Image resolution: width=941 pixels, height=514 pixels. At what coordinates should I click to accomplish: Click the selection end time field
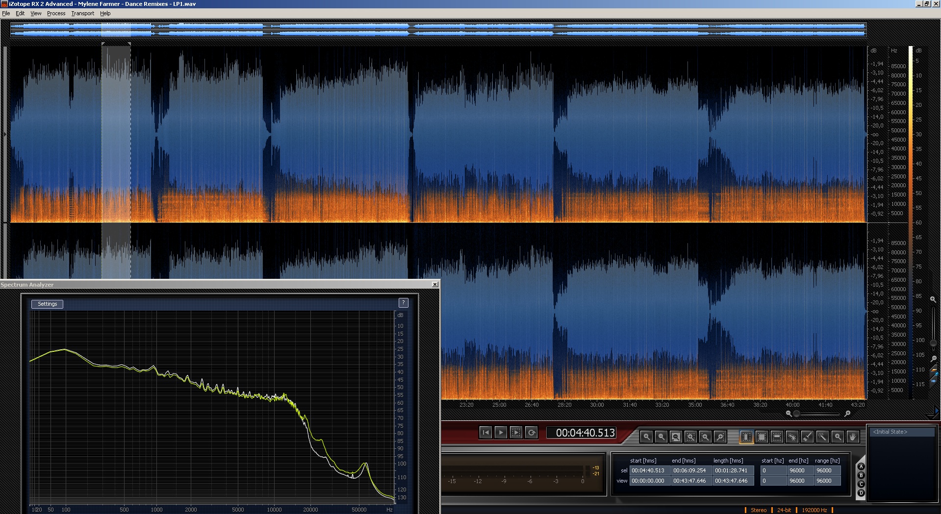point(691,470)
